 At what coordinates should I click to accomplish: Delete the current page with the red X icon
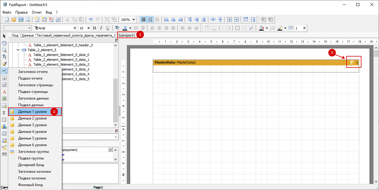point(51,20)
